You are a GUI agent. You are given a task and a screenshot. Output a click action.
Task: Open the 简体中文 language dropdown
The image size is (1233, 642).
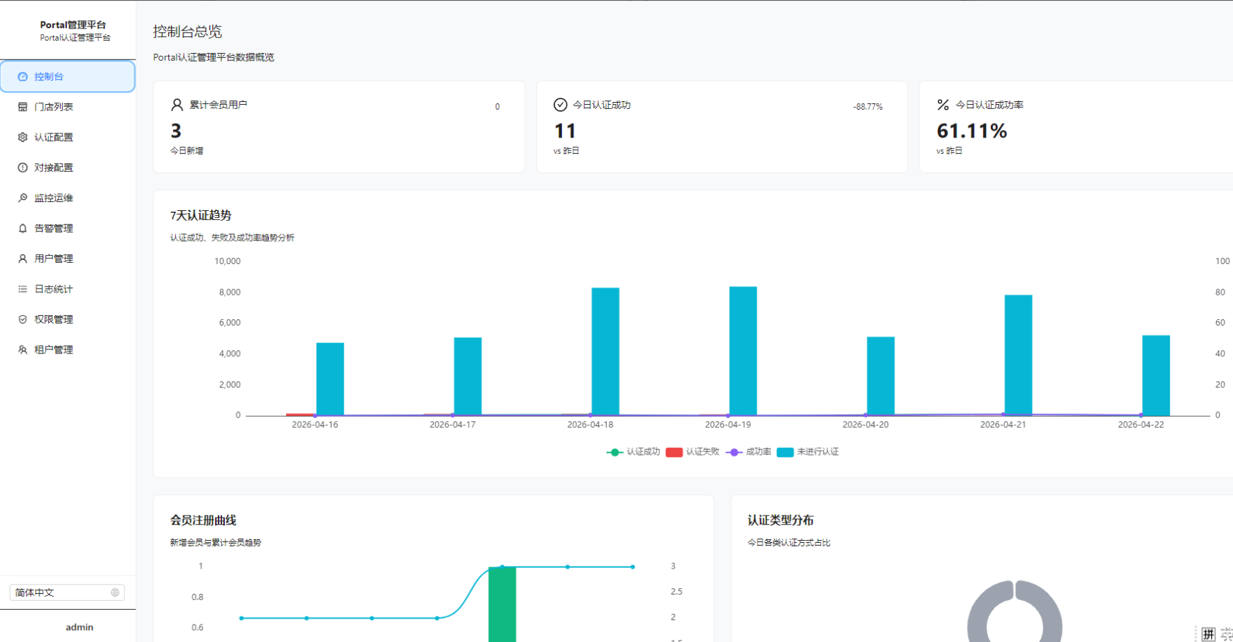click(67, 592)
